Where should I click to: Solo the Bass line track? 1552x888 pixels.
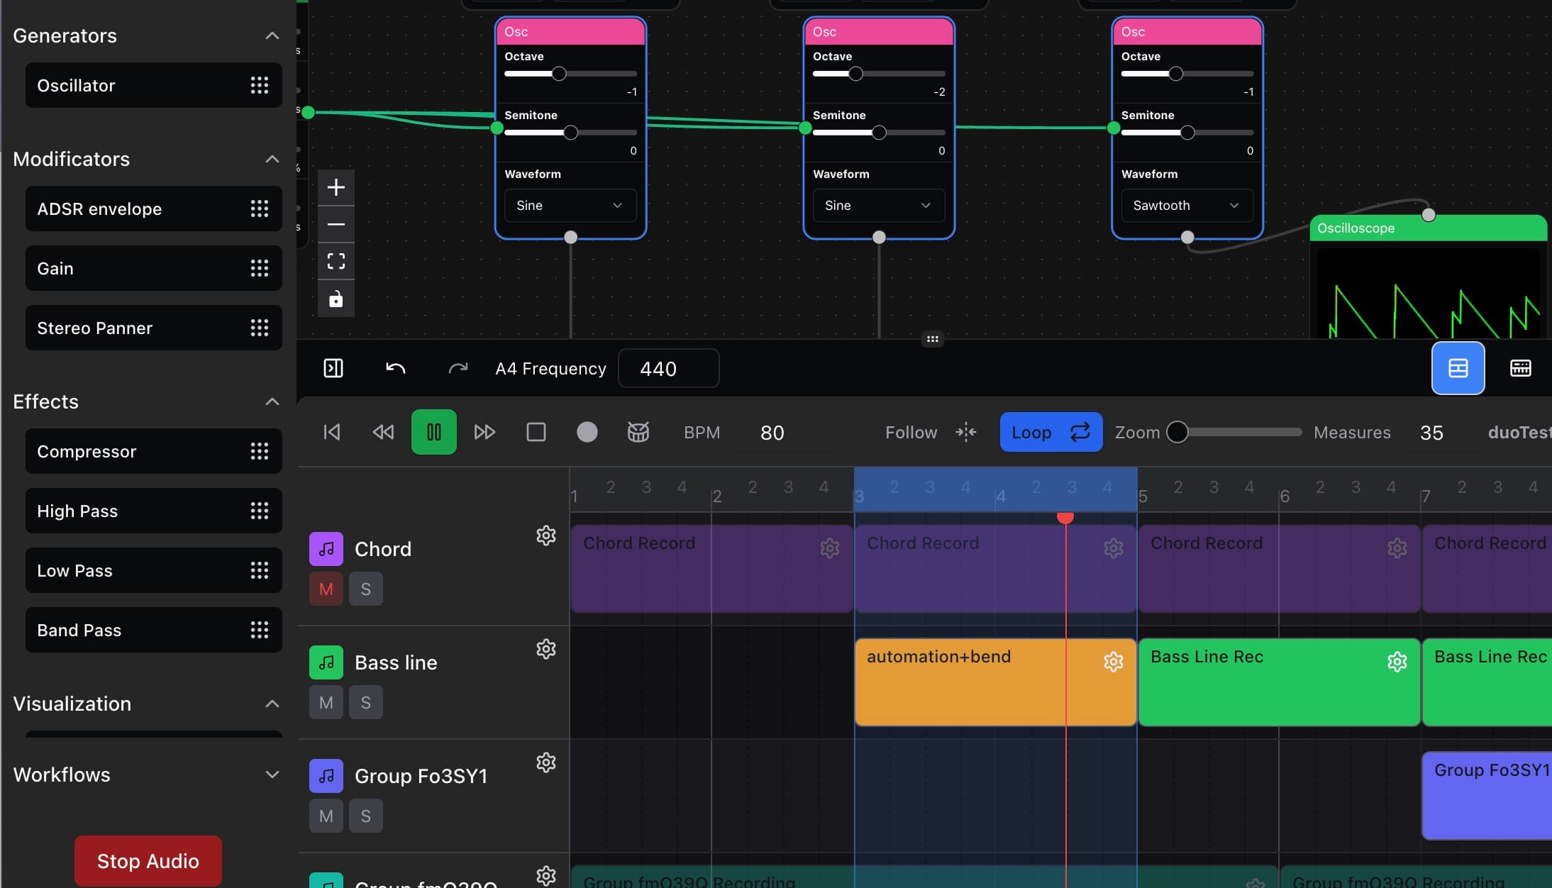pos(365,701)
